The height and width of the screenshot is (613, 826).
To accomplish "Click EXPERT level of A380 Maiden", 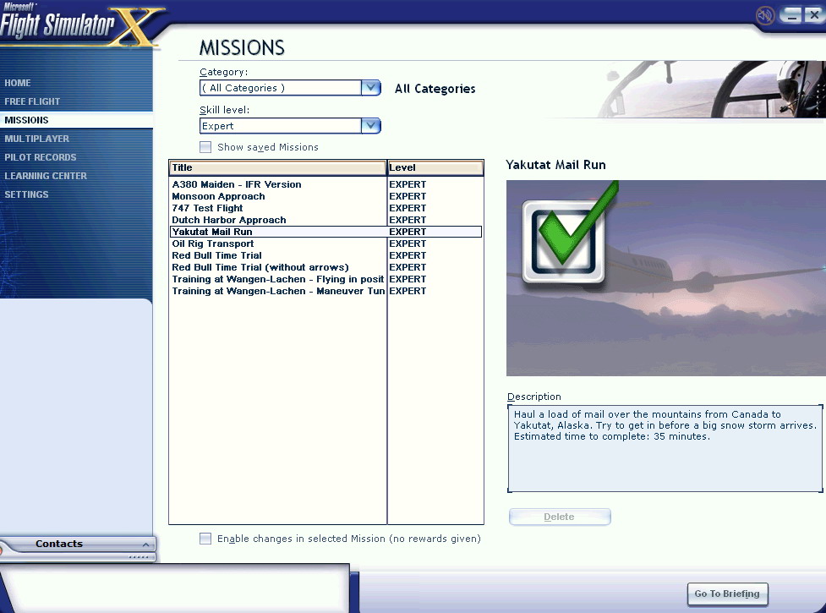I will (408, 184).
